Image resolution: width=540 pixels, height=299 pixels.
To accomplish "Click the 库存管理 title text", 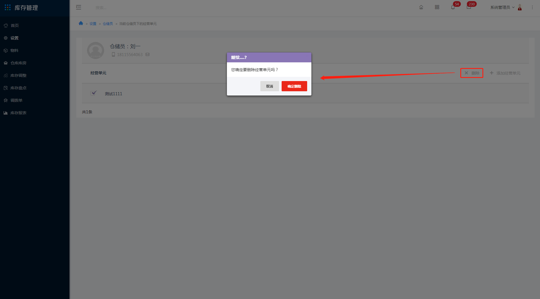I will point(26,8).
